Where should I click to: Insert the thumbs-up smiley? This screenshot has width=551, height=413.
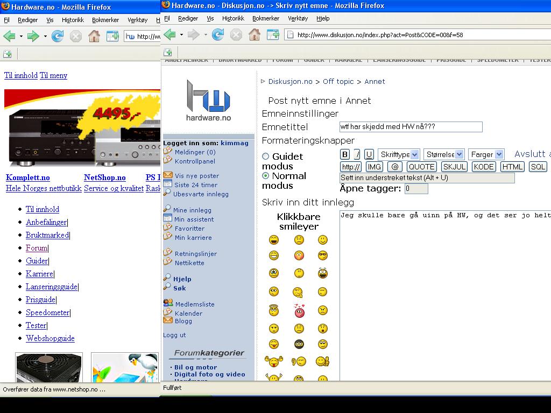[x=322, y=361]
